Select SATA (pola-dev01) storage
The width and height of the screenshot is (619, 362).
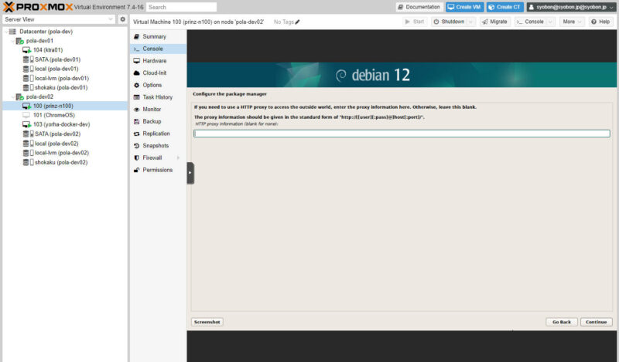coord(57,59)
